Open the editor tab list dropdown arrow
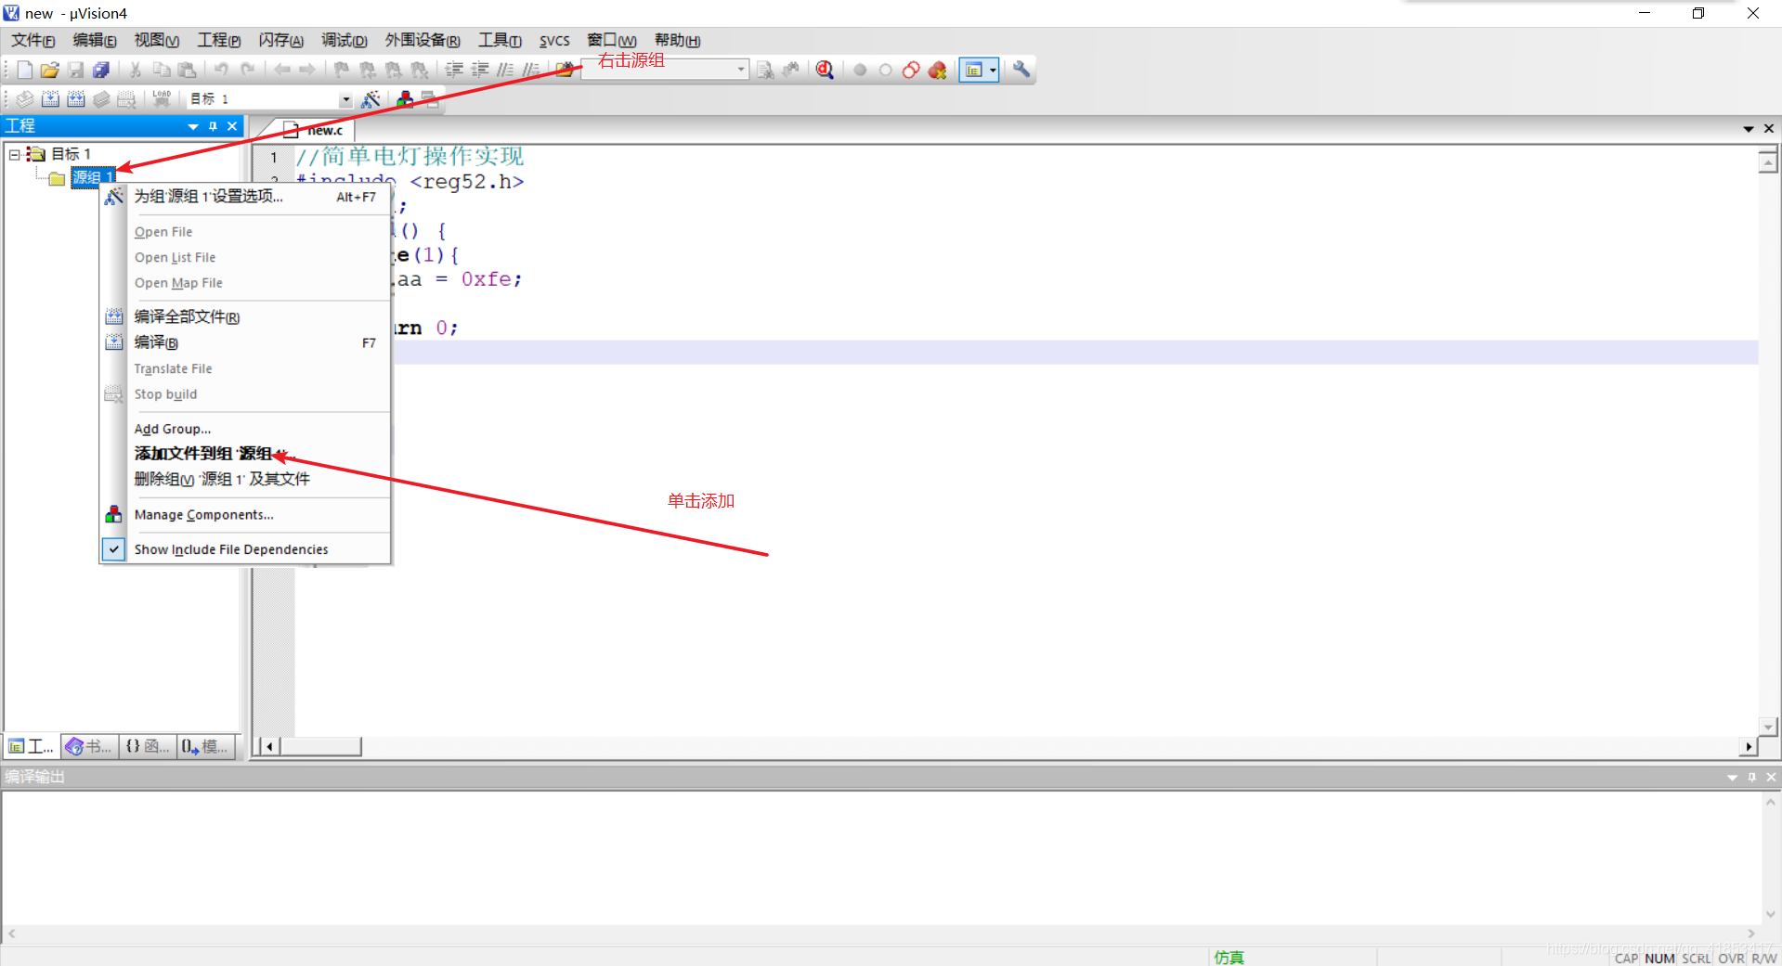 (x=1749, y=129)
